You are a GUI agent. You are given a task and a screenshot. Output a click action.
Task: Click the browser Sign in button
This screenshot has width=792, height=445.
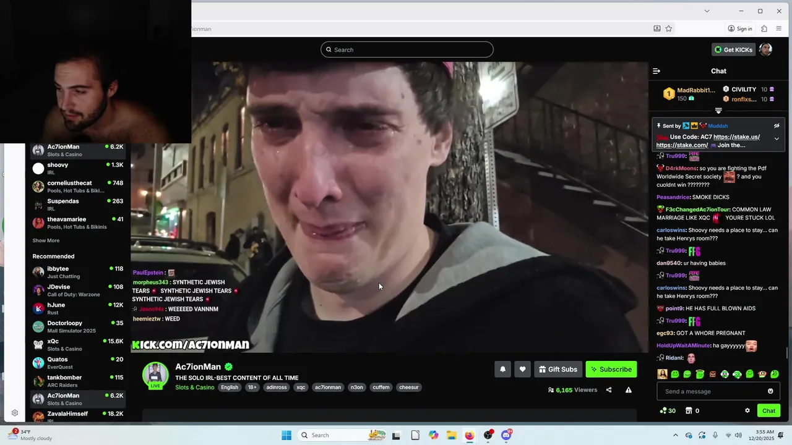click(x=740, y=28)
